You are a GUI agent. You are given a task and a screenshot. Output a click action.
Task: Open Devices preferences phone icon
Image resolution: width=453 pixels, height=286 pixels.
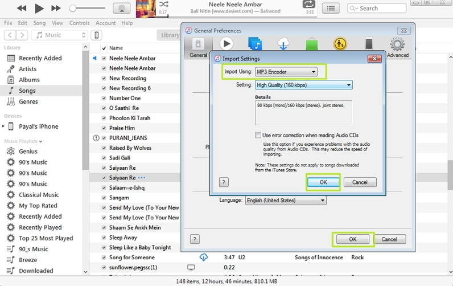pos(369,44)
